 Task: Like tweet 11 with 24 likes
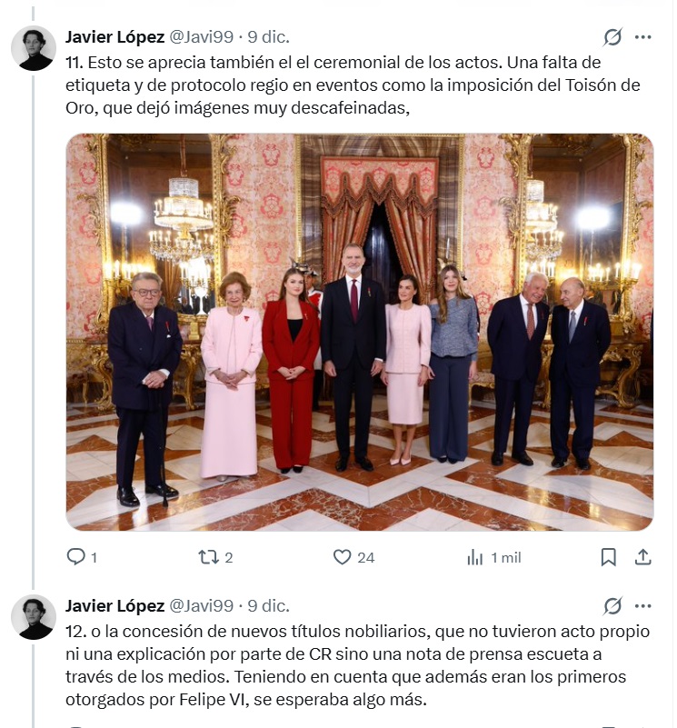click(353, 556)
